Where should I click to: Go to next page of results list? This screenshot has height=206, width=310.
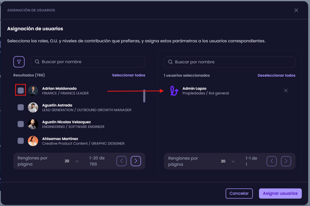(136, 161)
